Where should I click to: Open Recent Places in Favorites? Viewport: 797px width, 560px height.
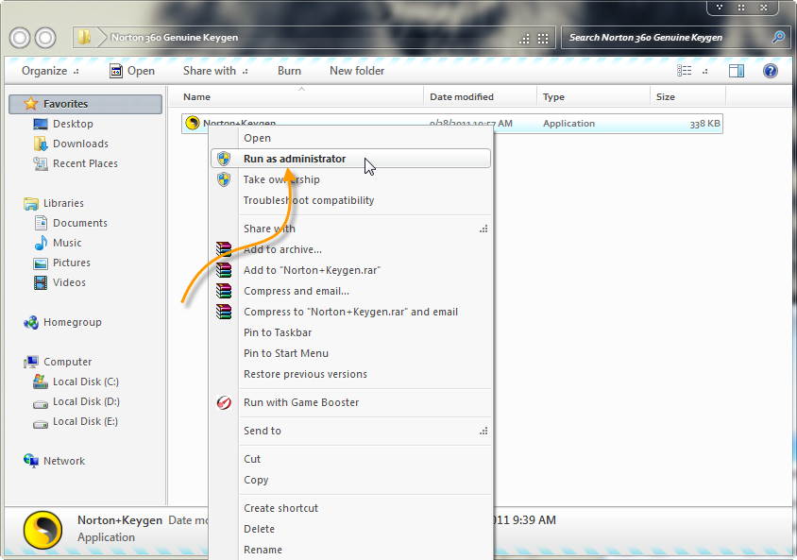click(x=85, y=163)
